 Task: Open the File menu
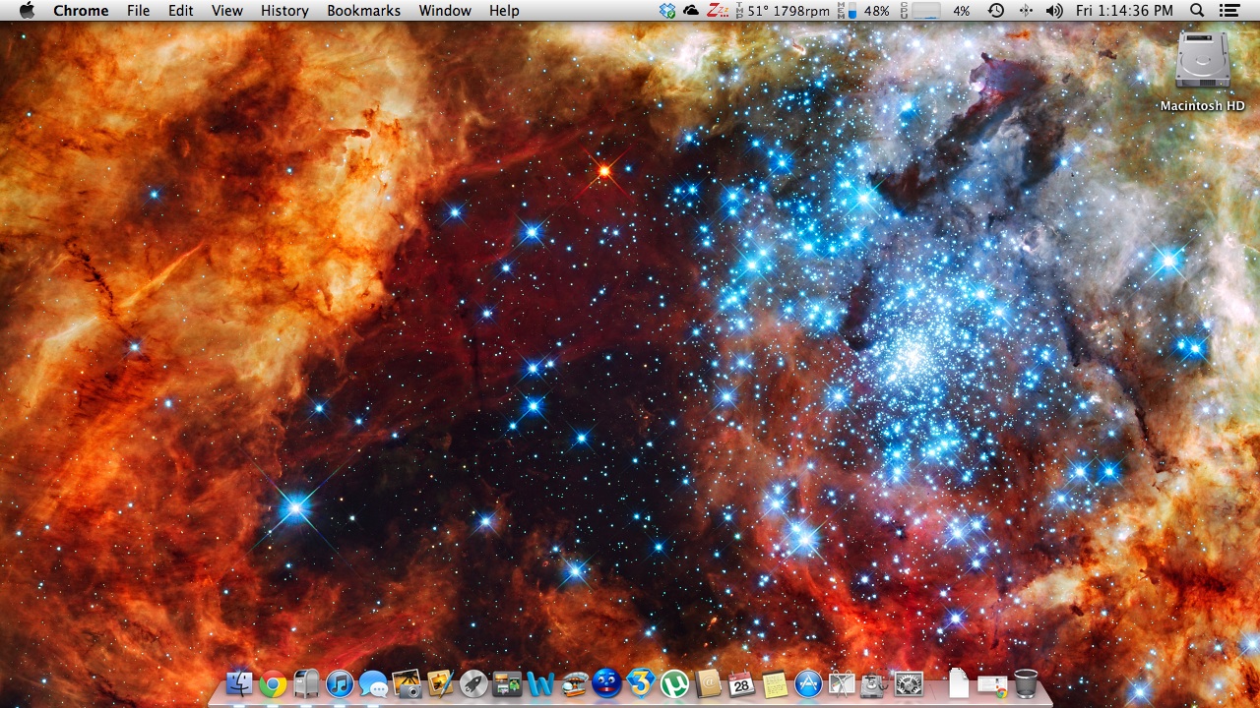click(138, 11)
